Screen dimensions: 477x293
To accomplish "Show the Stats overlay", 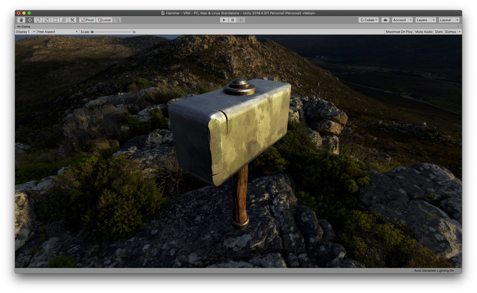I will 439,32.
